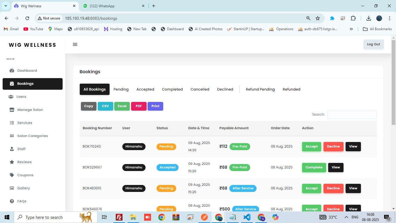
Task: Click the hamburger sidebar toggle icon
Action: (75, 44)
